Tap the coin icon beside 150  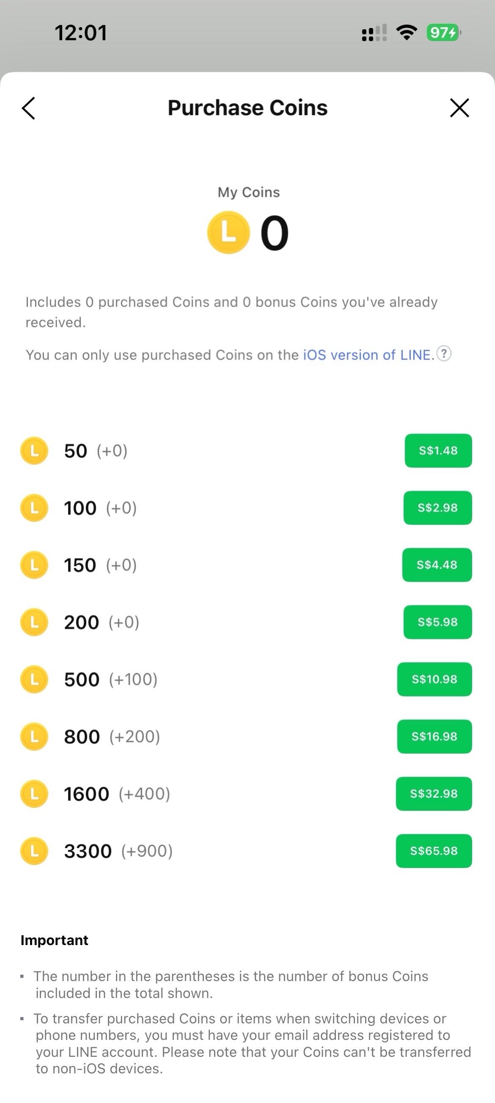pos(34,565)
